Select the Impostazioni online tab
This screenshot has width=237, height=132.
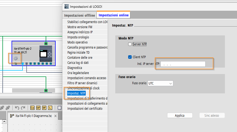coord(113,15)
